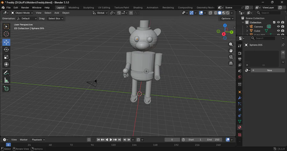Select the Transform tool
Image resolution: width=287 pixels, height=151 pixels.
pos(6,64)
